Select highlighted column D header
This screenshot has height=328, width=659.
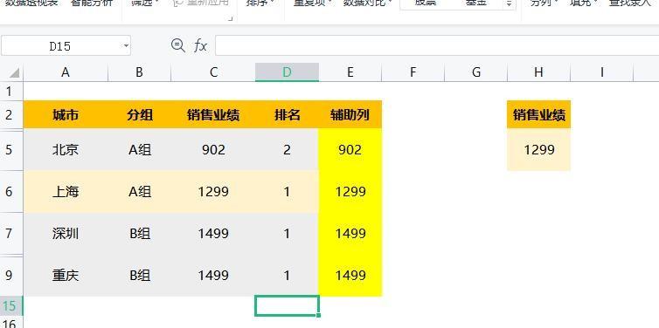tap(287, 72)
